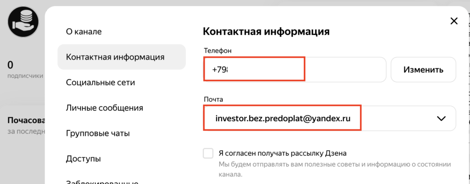470x184 pixels.
Task: Click the "Почта" field label
Action: (x=213, y=99)
